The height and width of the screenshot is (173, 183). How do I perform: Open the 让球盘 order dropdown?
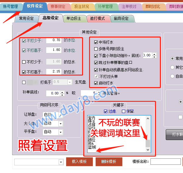pyautogui.click(x=60, y=115)
